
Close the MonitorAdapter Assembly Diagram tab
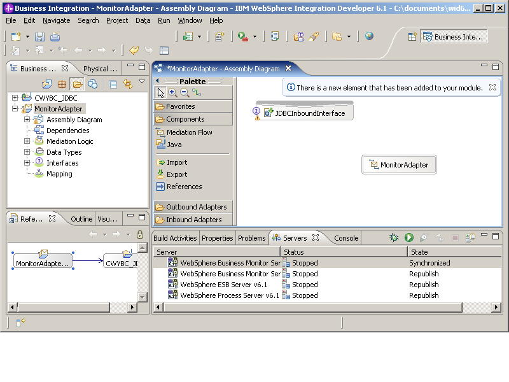point(288,68)
